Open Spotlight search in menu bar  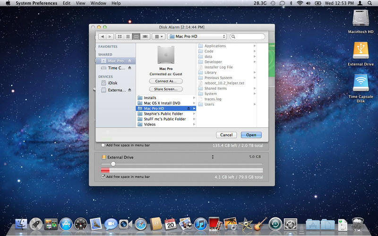[369, 3]
